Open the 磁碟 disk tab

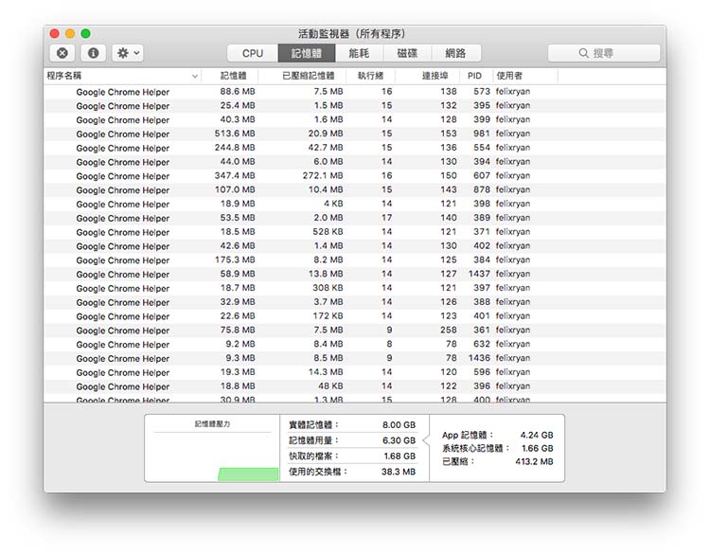tap(407, 53)
